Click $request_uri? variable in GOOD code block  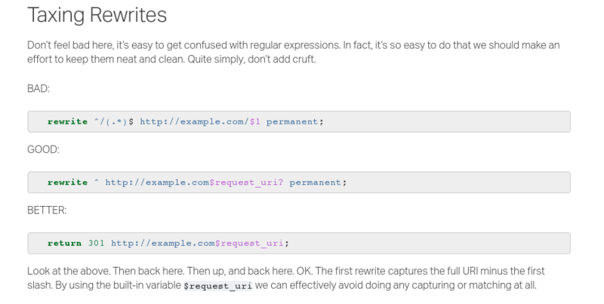pos(249,183)
